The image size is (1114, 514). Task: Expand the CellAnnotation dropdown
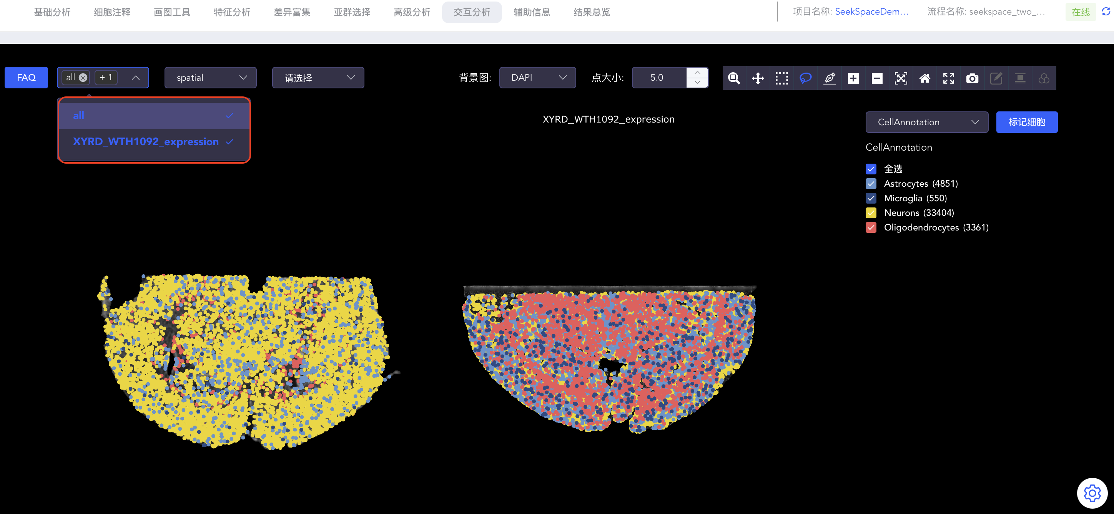(926, 122)
